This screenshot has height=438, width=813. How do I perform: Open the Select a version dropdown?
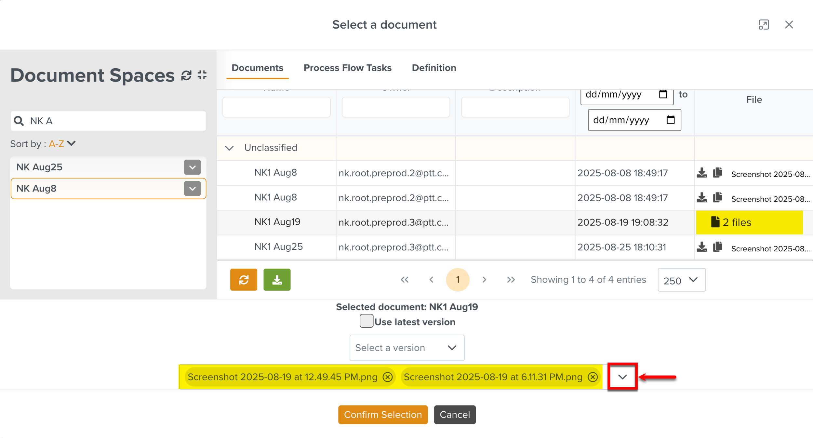pyautogui.click(x=406, y=348)
